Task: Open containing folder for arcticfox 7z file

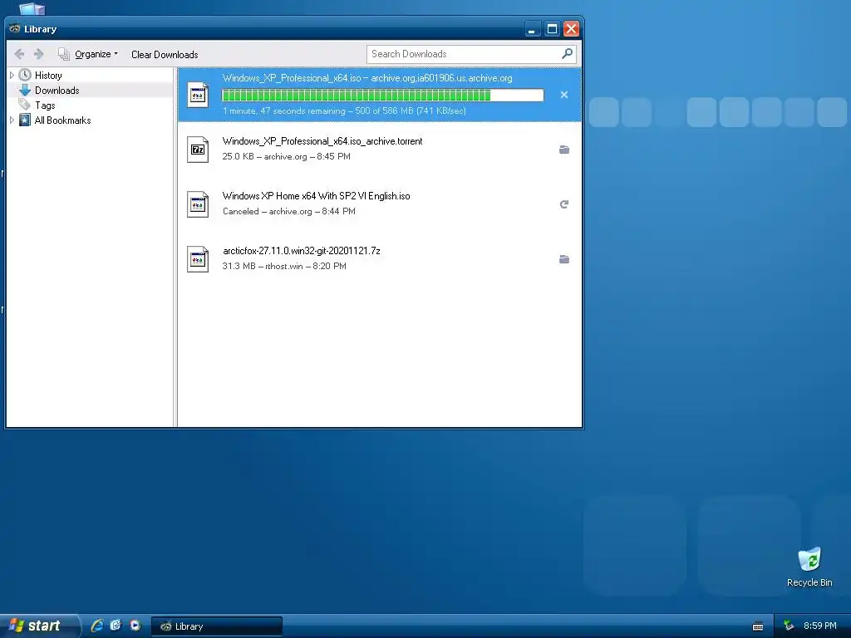Action: coord(564,259)
